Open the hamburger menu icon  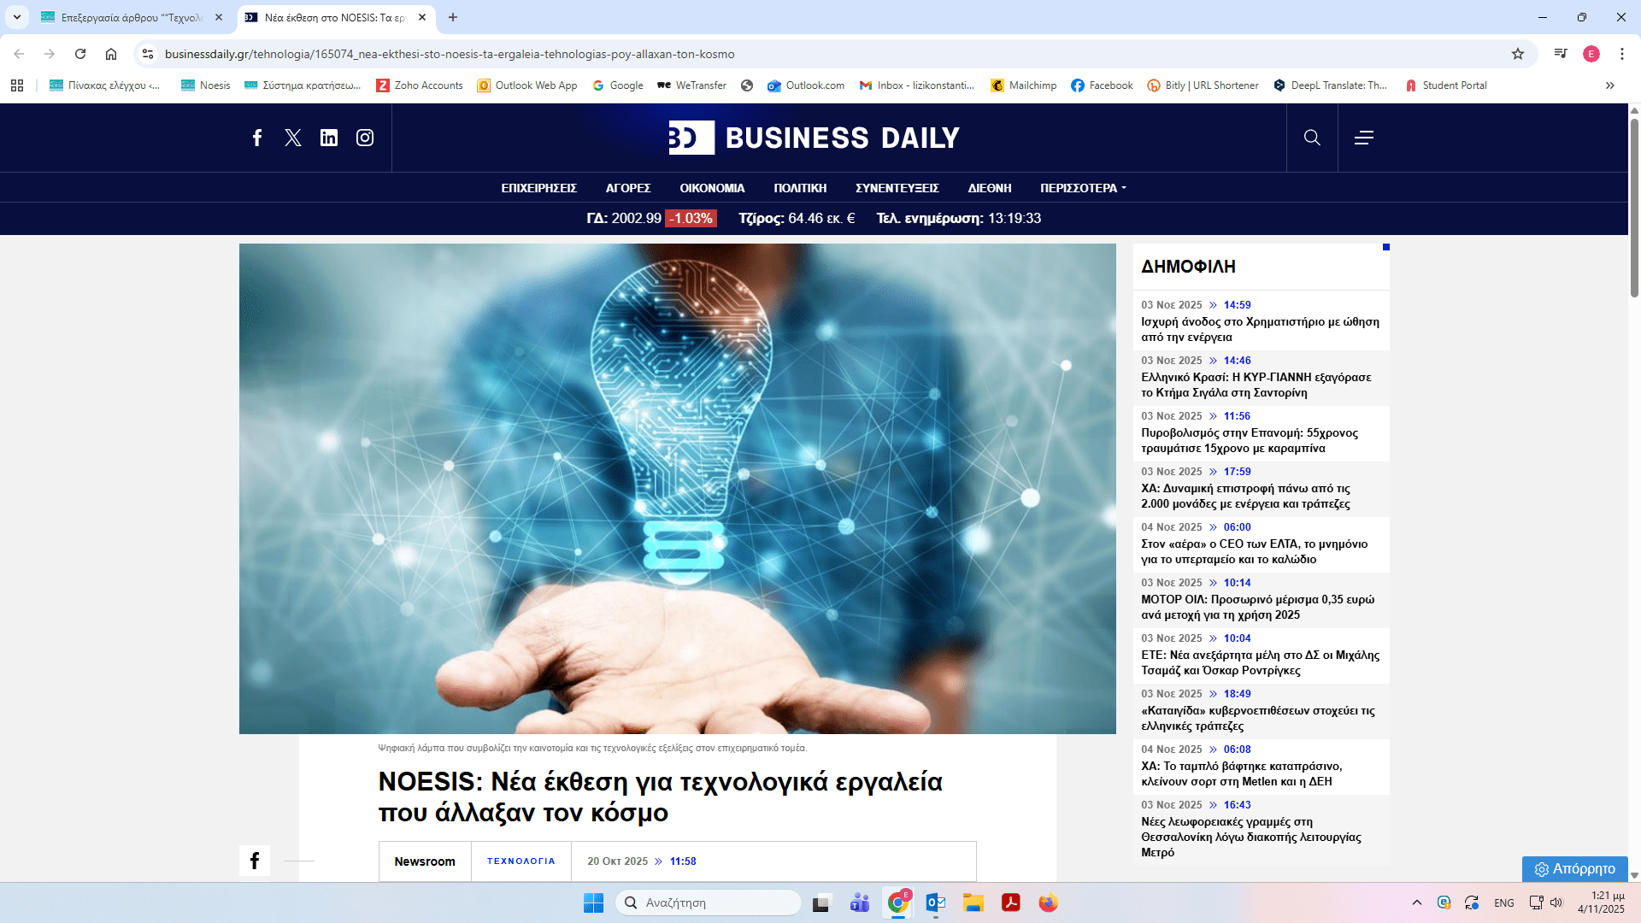(x=1364, y=138)
